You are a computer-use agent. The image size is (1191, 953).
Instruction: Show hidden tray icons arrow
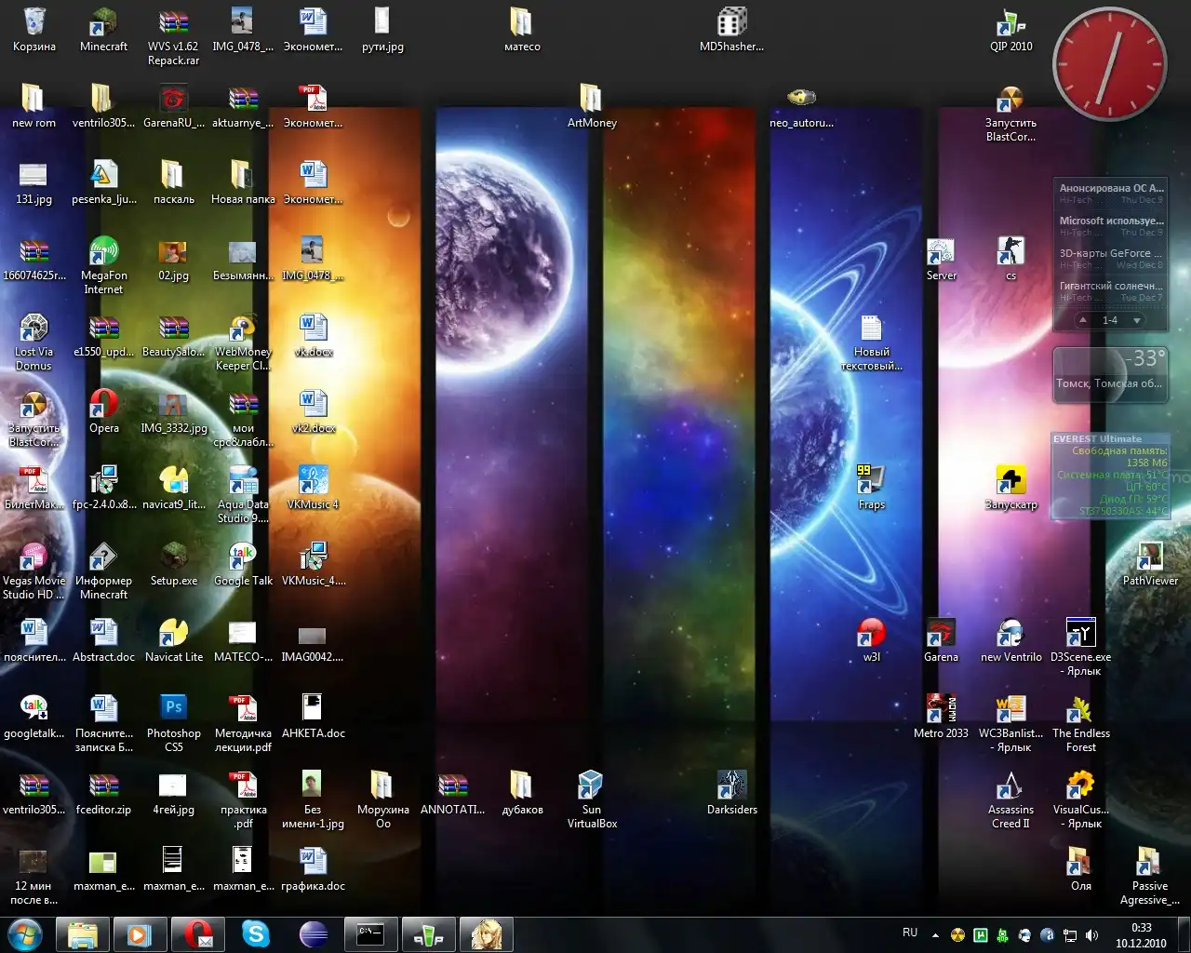(x=935, y=934)
